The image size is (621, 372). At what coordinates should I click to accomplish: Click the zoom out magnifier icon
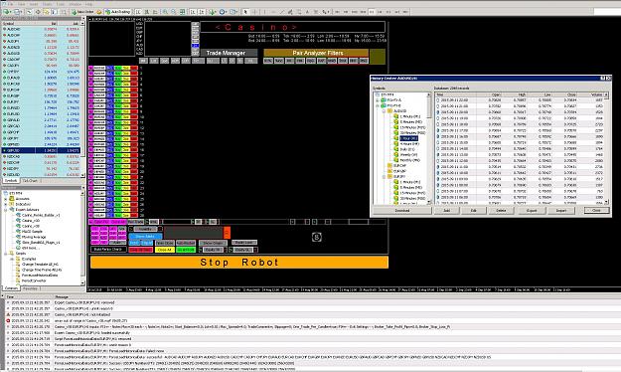(x=174, y=12)
